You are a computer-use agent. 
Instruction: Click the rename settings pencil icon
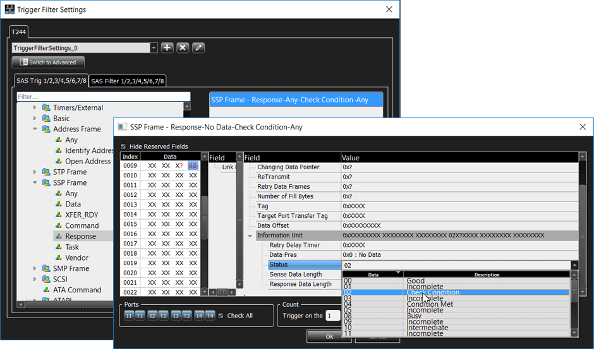(198, 48)
